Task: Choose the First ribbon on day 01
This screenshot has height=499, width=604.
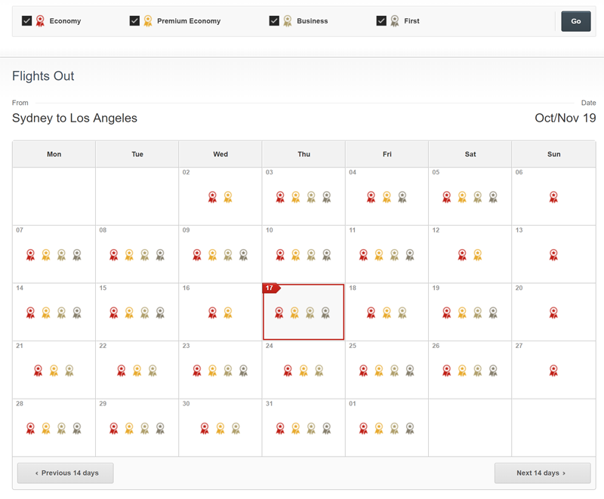Action: (x=410, y=428)
